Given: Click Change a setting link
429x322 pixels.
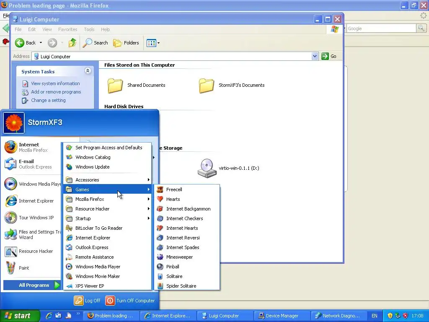Looking at the screenshot, I should 48,100.
